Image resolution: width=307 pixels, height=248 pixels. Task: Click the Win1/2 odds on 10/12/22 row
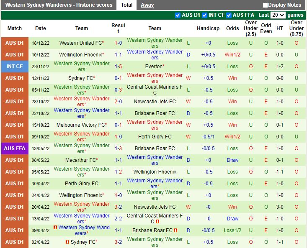(x=232, y=55)
